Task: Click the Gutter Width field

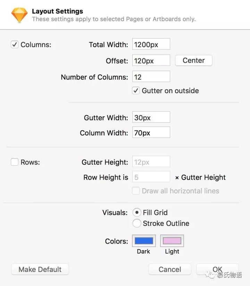Action: (x=151, y=117)
